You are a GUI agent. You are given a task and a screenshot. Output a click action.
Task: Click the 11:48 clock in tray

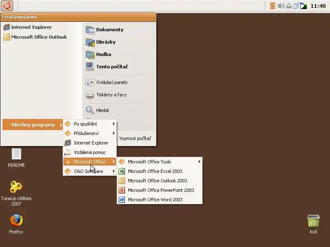point(318,6)
